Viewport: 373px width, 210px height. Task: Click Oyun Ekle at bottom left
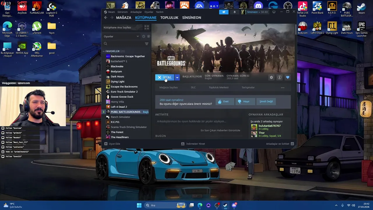[112, 144]
